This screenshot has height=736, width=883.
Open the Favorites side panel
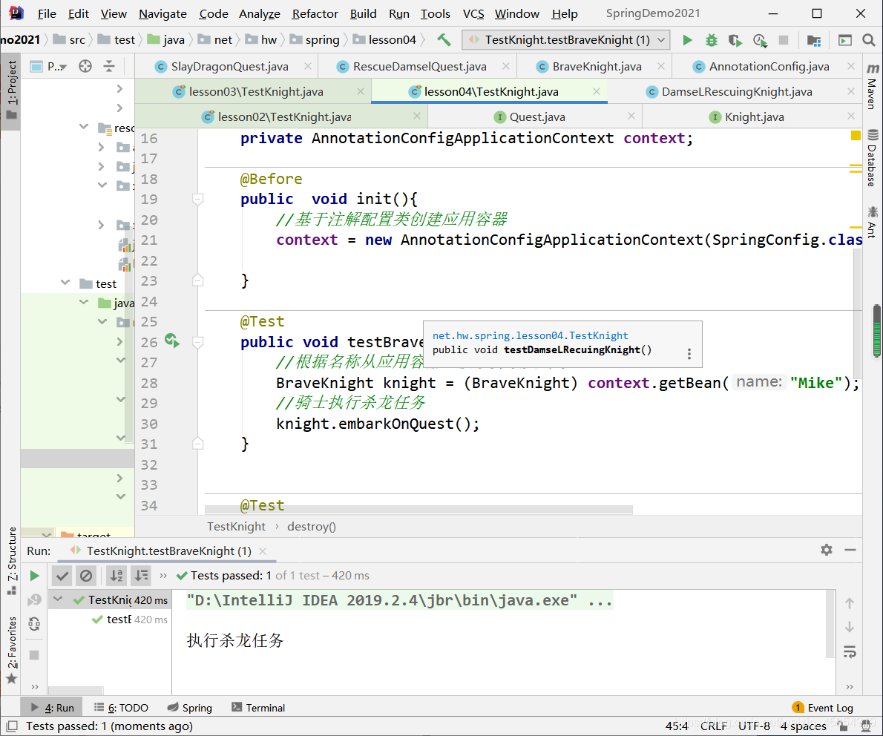(11, 651)
